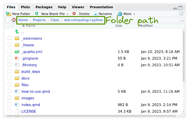Click the _quarto.yml YML file icon

(17, 52)
